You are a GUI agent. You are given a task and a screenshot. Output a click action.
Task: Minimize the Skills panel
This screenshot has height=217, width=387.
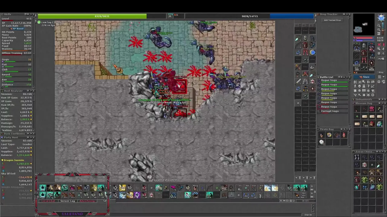[31, 14]
